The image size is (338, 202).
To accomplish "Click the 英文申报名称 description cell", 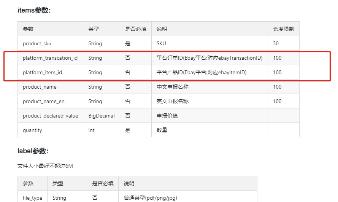I will click(172, 101).
